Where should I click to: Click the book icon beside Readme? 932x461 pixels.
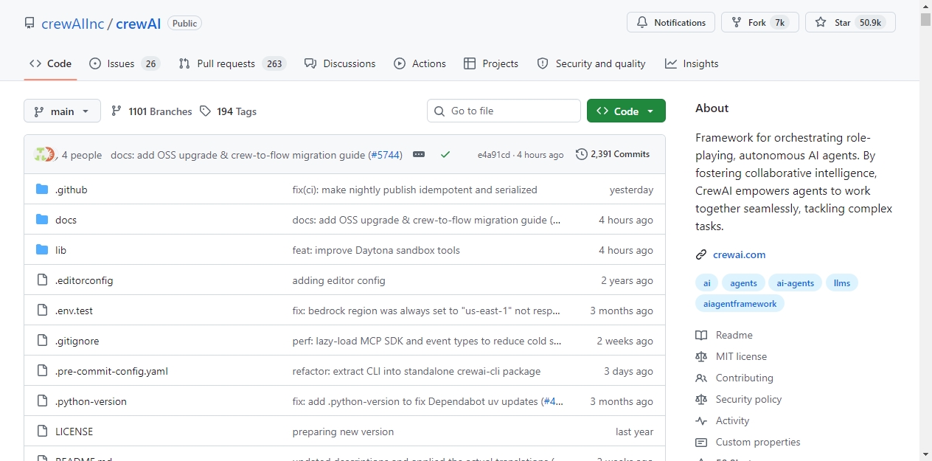(x=701, y=336)
